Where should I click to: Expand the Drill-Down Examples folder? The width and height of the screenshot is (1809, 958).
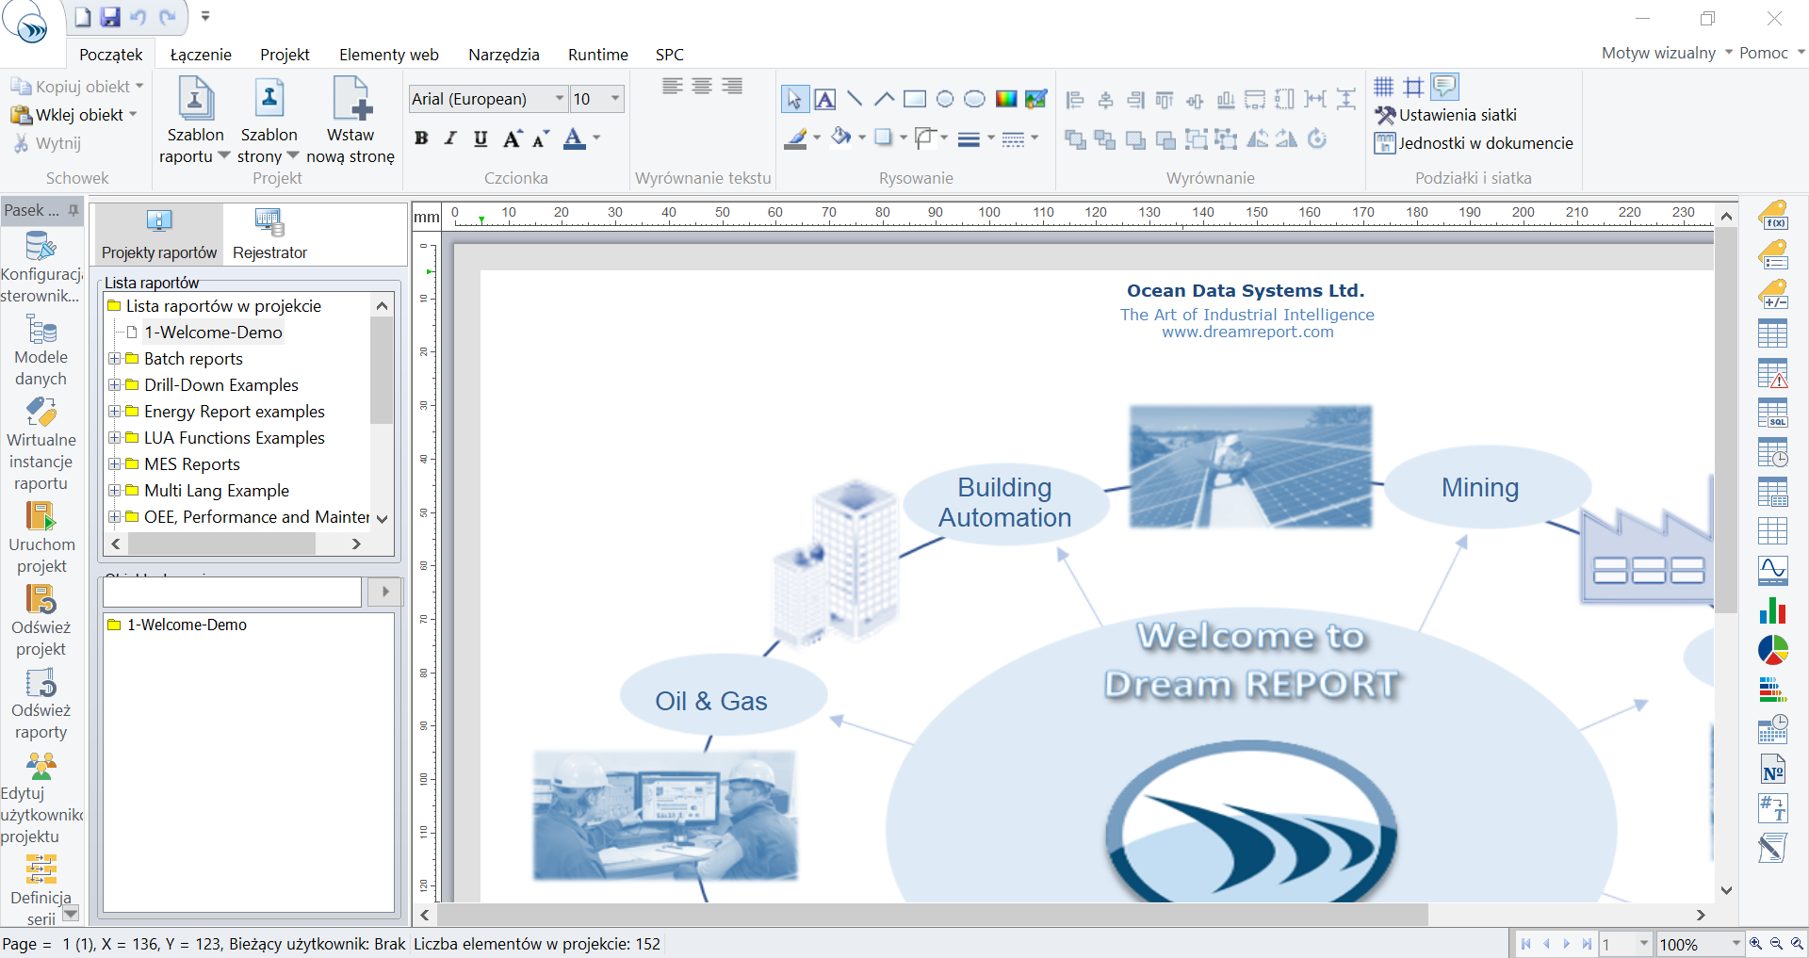click(x=114, y=385)
